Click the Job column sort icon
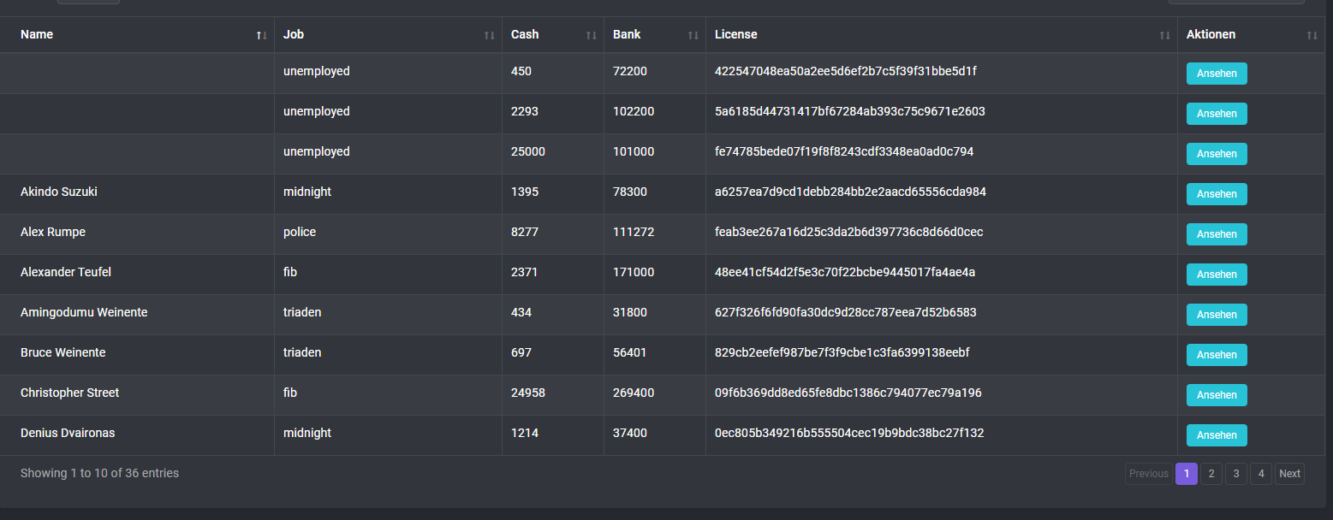The width and height of the screenshot is (1333, 520). point(489,35)
